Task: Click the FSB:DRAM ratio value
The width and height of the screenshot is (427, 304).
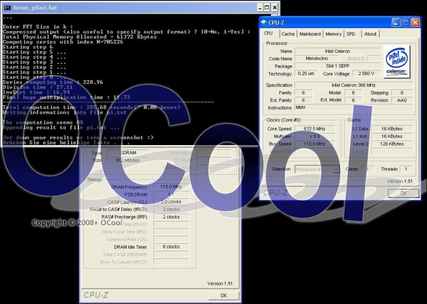Action: 171,194
